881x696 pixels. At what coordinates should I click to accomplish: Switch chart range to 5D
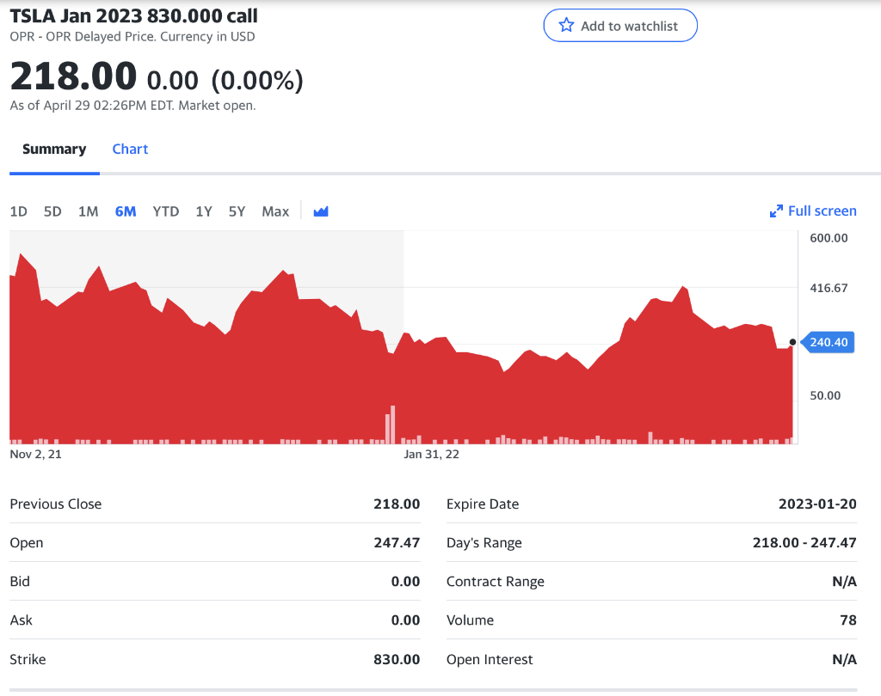[x=52, y=211]
